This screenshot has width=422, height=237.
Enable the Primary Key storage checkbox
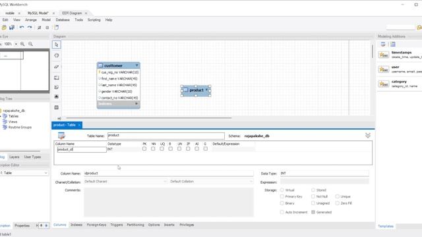point(282,197)
